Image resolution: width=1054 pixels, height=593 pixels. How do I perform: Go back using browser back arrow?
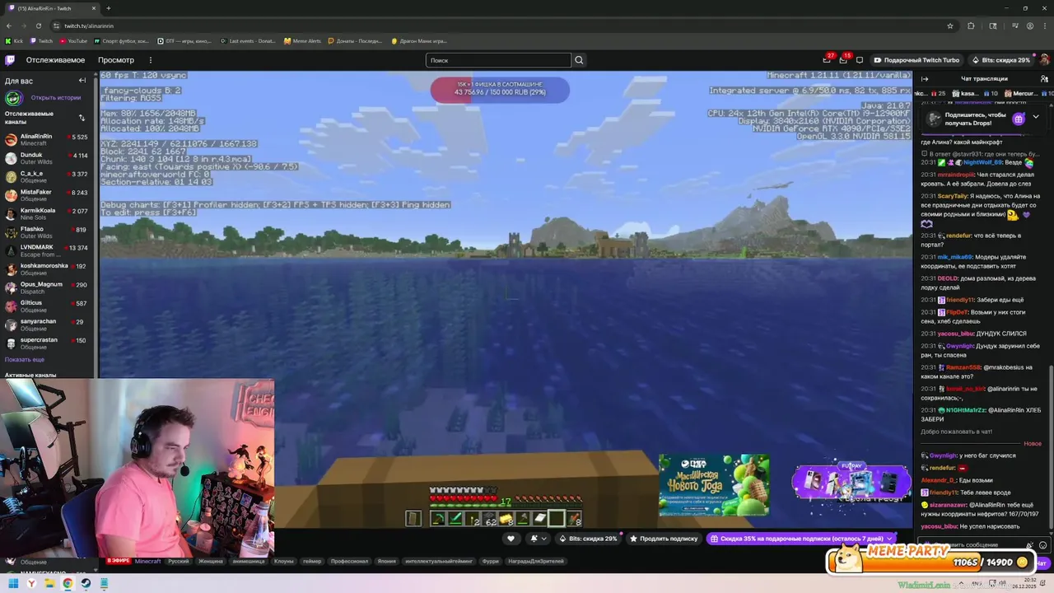tap(9, 26)
